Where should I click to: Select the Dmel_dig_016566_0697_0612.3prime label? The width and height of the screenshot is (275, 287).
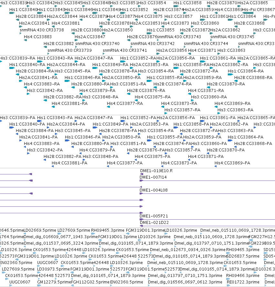pos(185,282)
